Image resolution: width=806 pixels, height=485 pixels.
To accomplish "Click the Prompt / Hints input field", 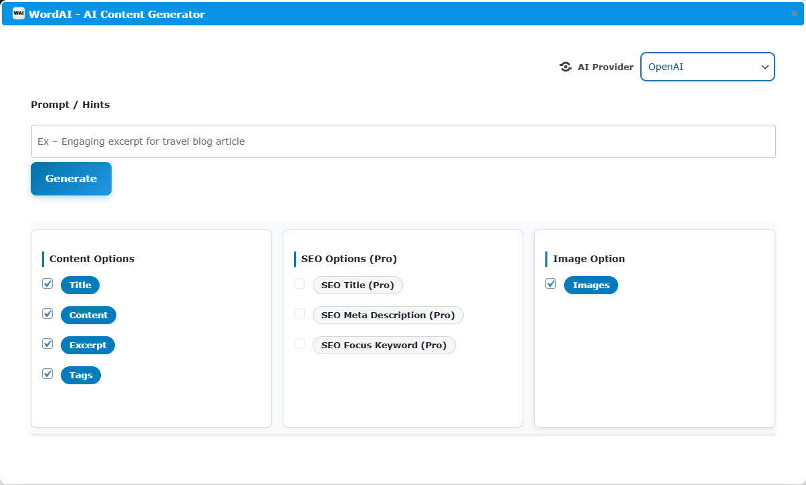I will pos(402,141).
